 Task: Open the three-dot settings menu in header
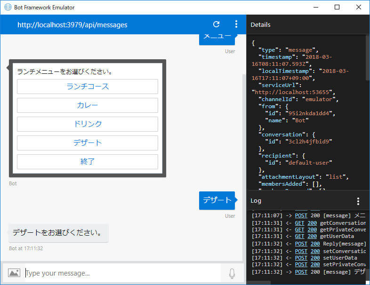(236, 24)
